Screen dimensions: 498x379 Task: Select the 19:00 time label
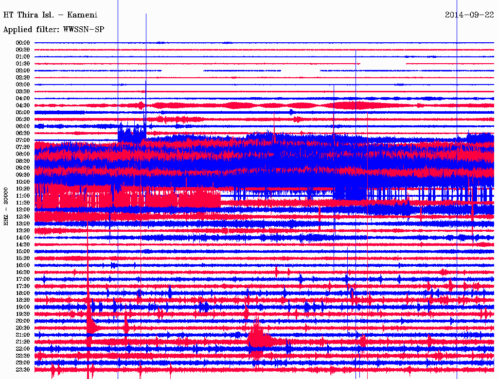23,307
